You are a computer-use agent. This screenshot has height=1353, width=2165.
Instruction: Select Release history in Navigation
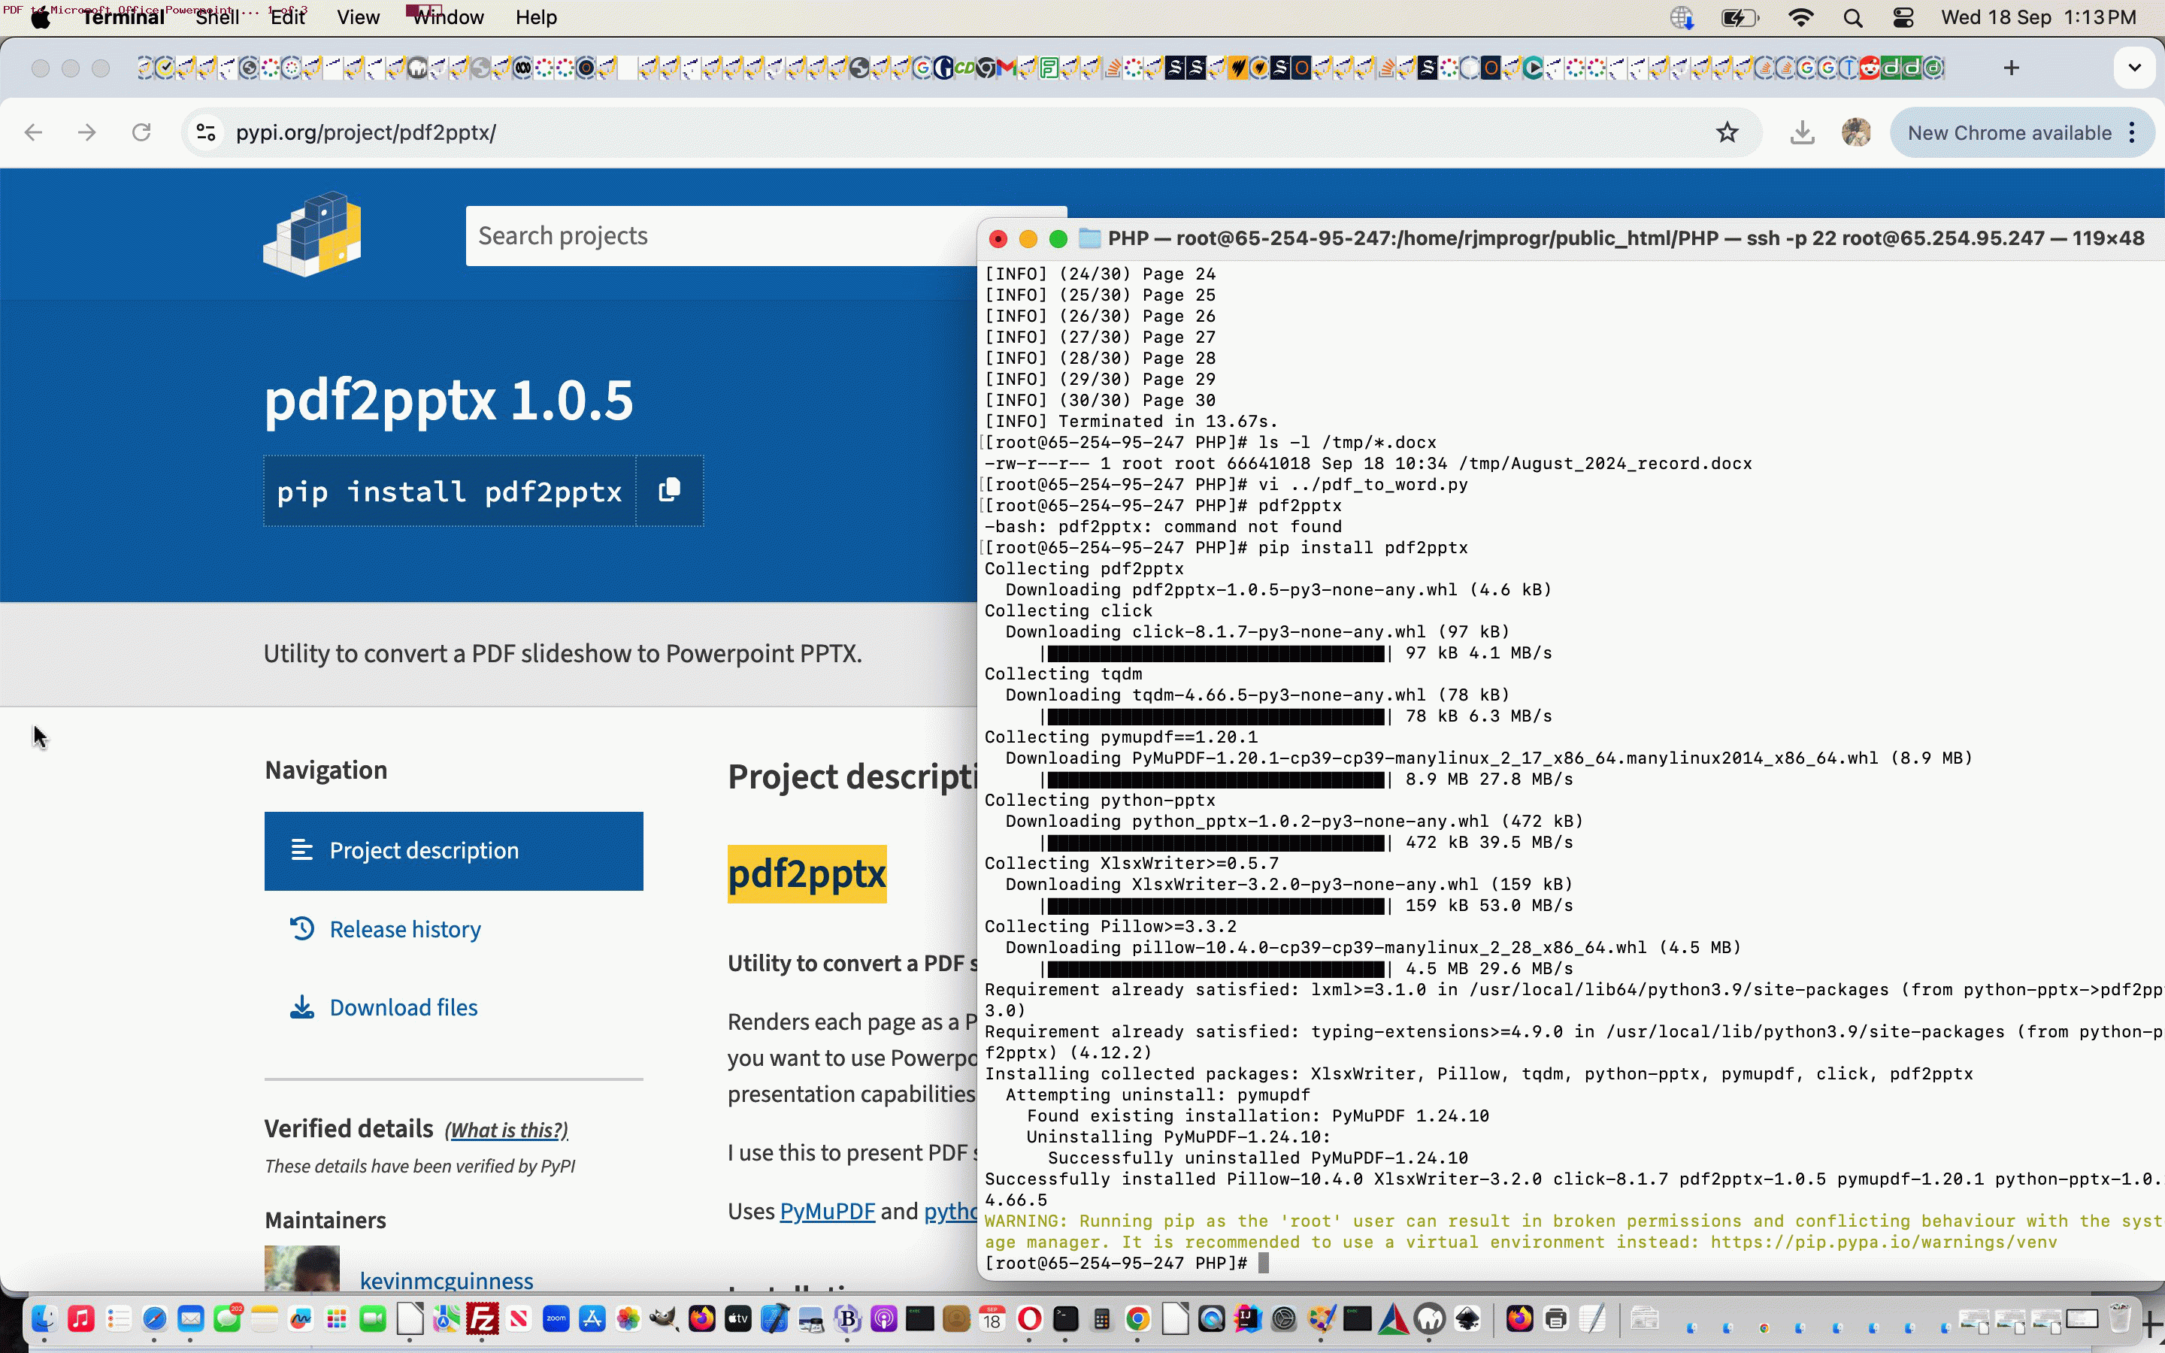(404, 929)
